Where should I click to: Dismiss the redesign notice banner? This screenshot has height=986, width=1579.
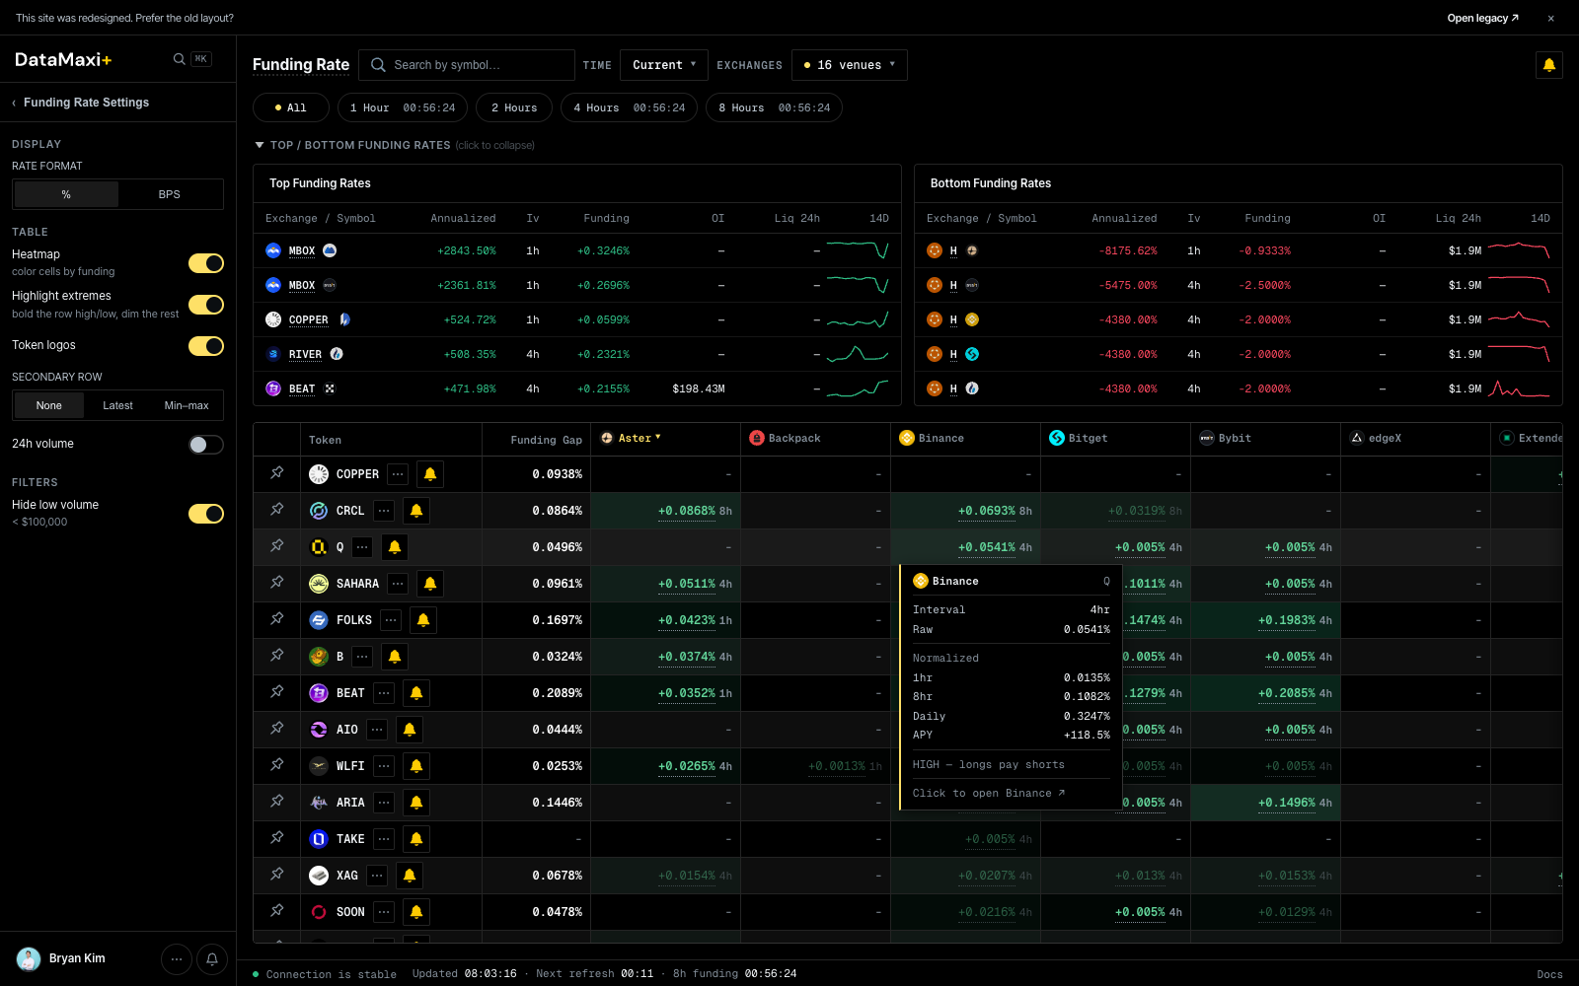pyautogui.click(x=1551, y=18)
